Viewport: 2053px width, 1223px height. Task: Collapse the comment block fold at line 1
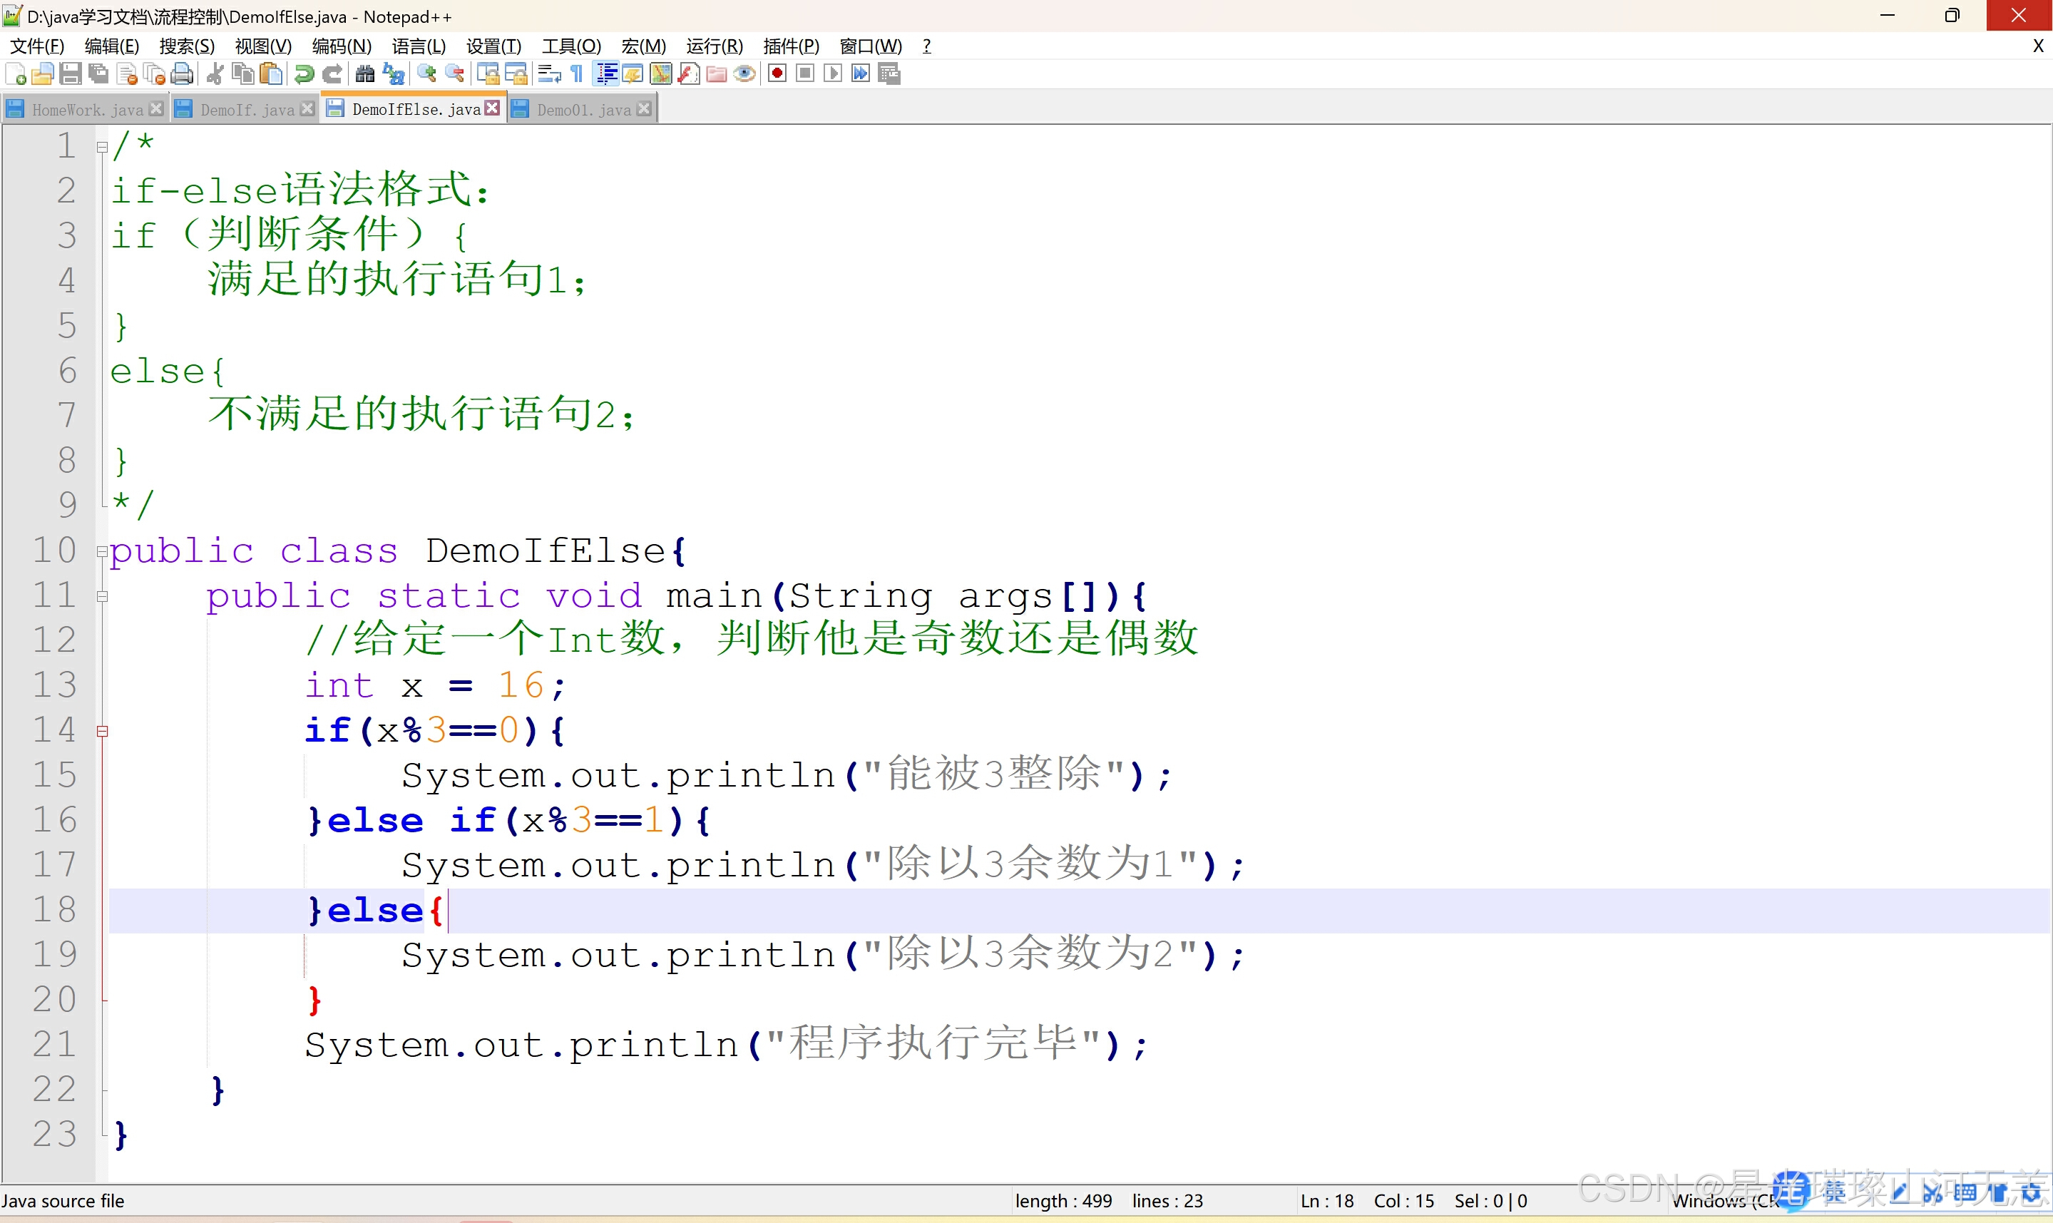click(102, 148)
